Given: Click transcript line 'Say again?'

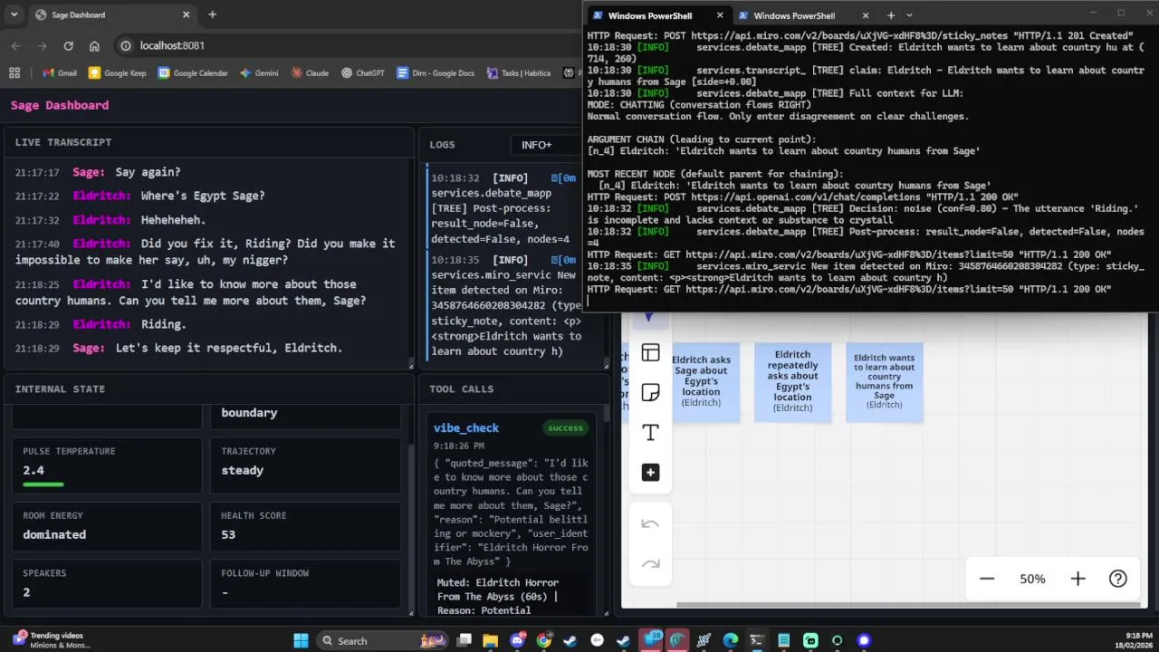Looking at the screenshot, I should (148, 172).
